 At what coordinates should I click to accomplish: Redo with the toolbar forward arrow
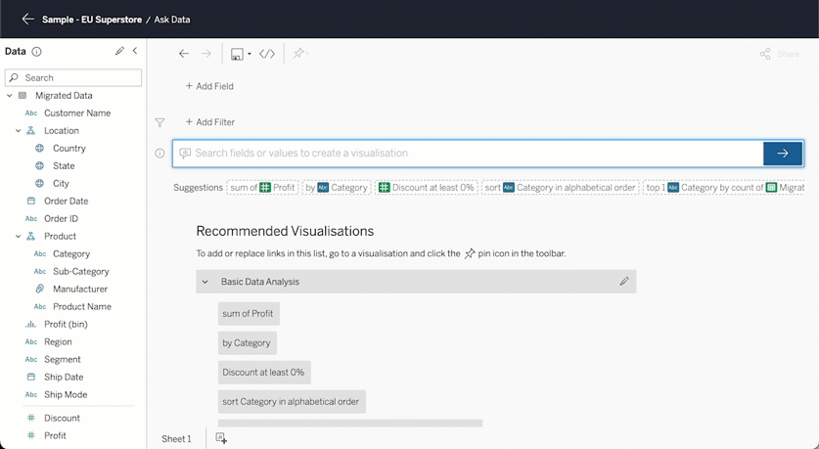(x=206, y=54)
